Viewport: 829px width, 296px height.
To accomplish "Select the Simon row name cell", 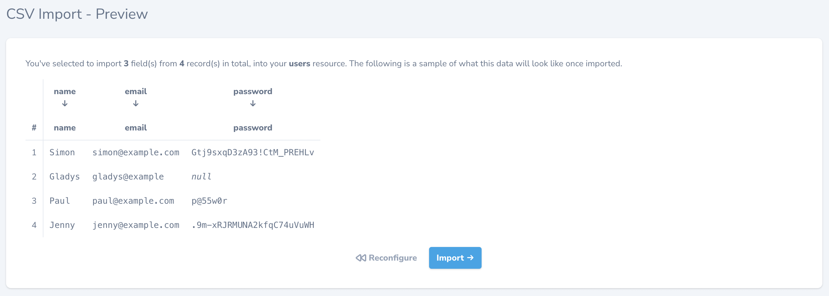I will pyautogui.click(x=62, y=152).
